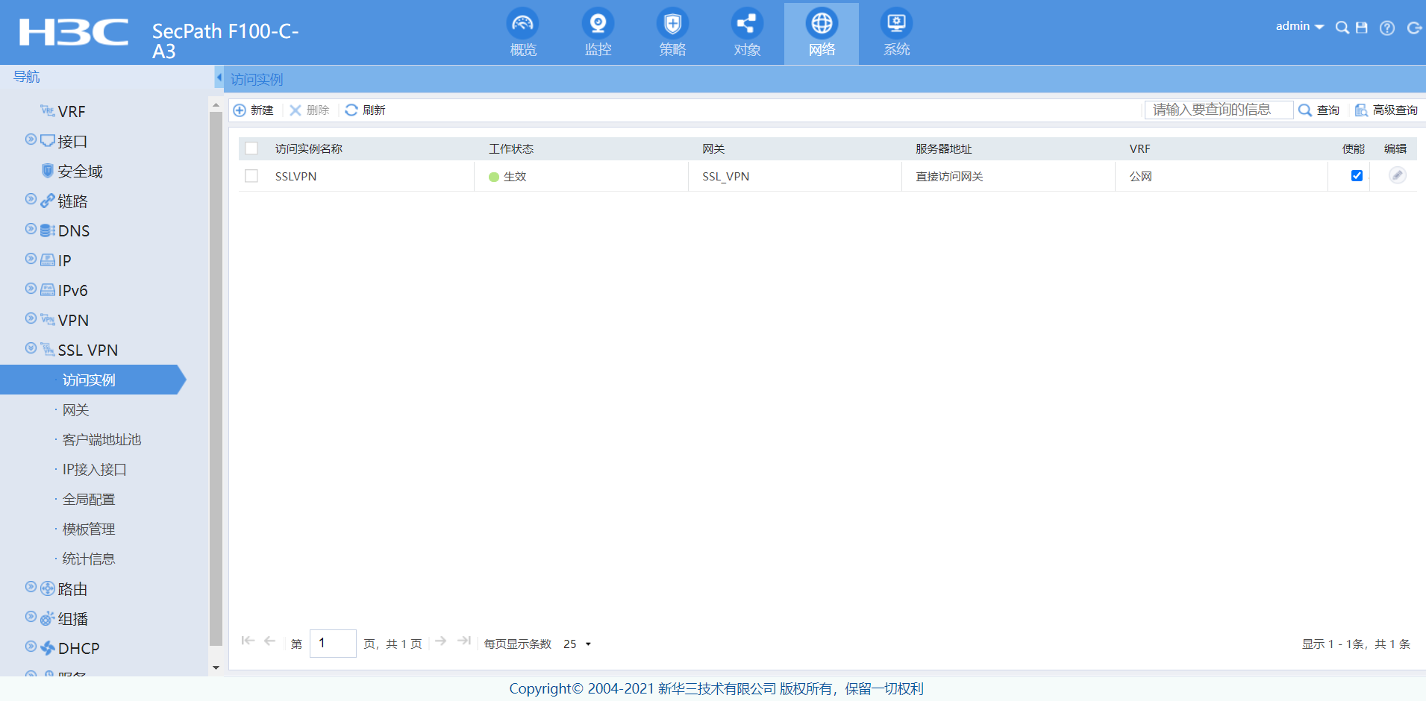The height and width of the screenshot is (701, 1426).
Task: Click the pencil edit icon for SSLVPN
Action: (x=1397, y=175)
